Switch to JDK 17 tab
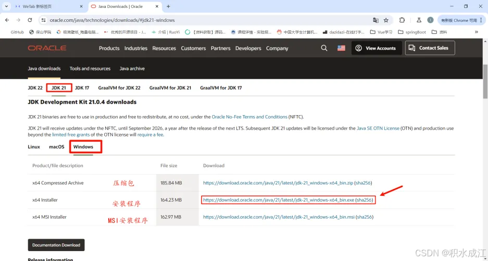Viewport: 488px width, 261px height. (82, 88)
